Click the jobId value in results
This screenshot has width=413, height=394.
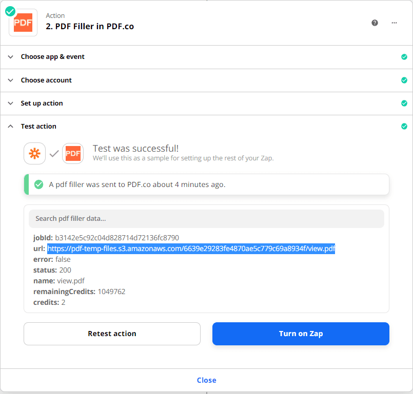tap(117, 238)
